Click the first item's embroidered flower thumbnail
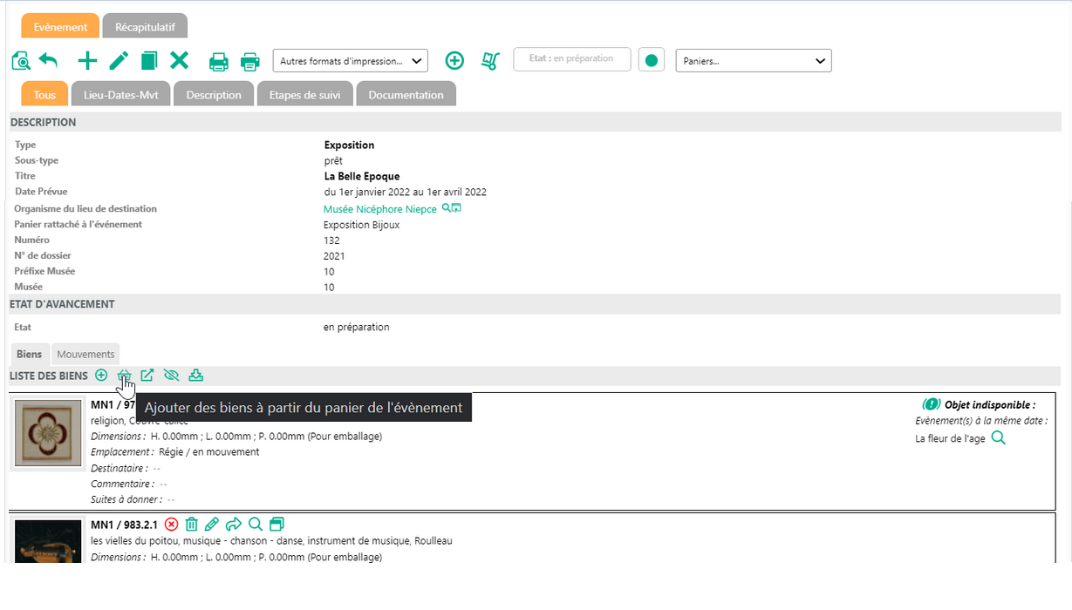This screenshot has height=610, width=1072. pyautogui.click(x=48, y=433)
